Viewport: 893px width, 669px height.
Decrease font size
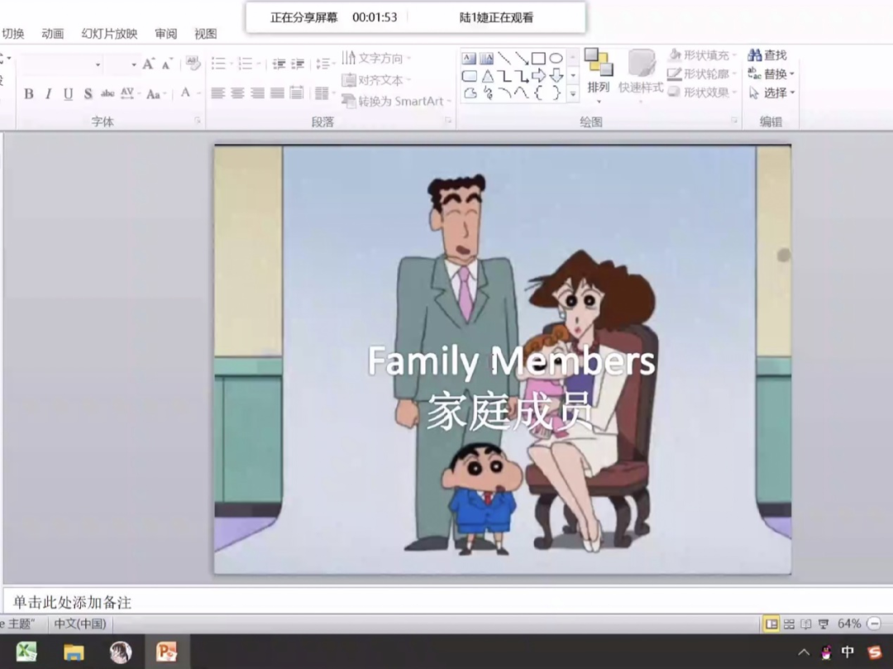pyautogui.click(x=167, y=64)
